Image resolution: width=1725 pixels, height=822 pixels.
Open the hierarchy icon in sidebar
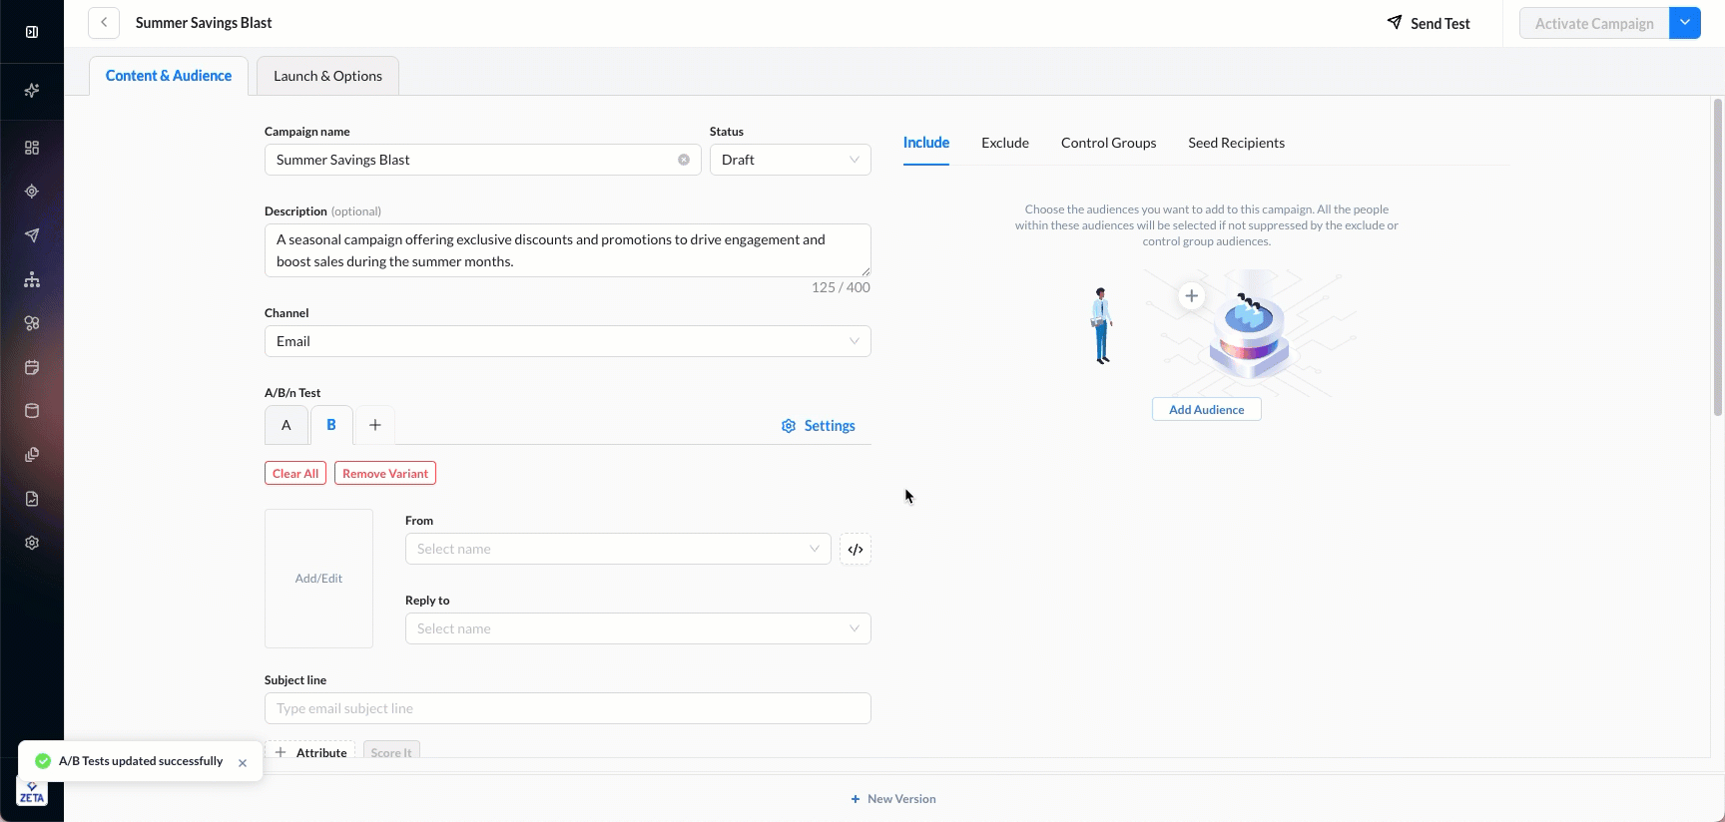click(32, 279)
